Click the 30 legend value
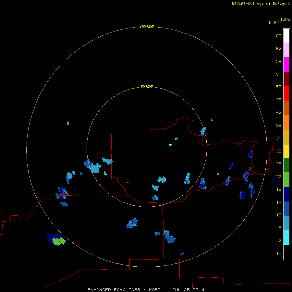This screenshot has height=292, width=292. pyautogui.click(x=279, y=151)
